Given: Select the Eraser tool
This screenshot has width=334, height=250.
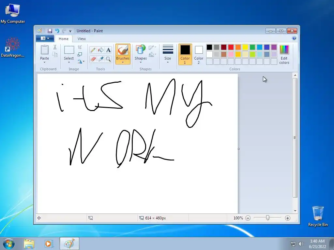Looking at the screenshot, I should 93,59.
